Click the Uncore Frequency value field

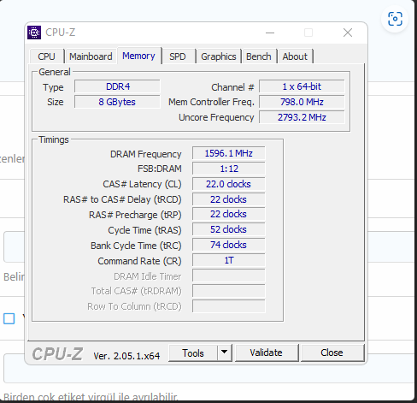tap(302, 117)
